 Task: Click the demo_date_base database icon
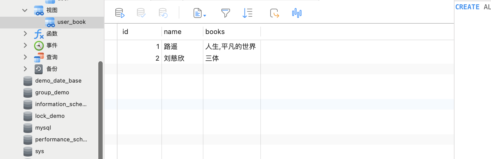pos(28,81)
